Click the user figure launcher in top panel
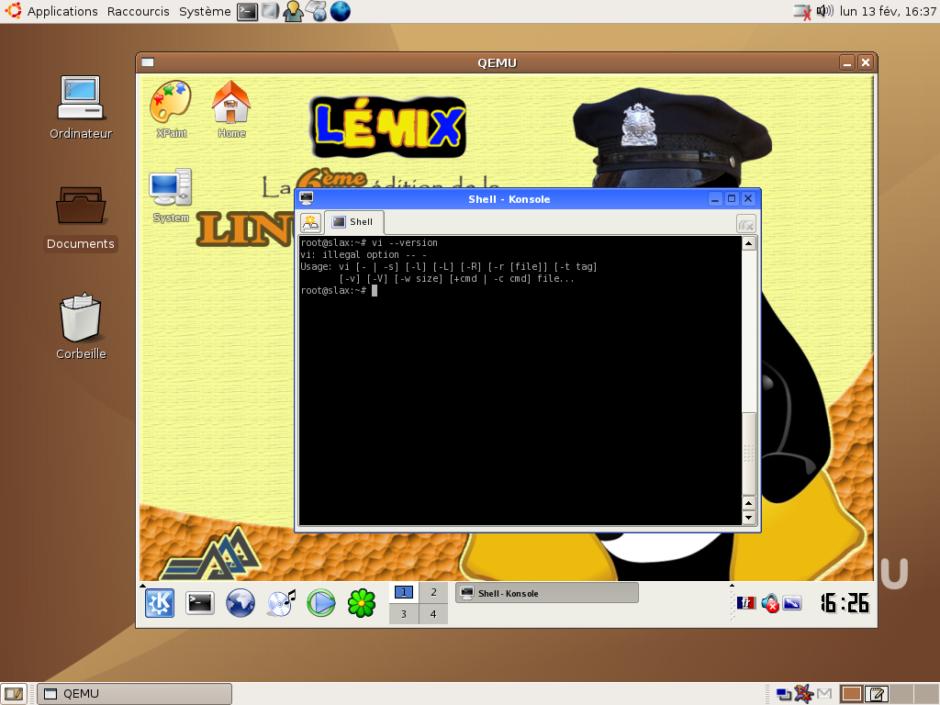Screen dimensions: 940x705 (293, 11)
